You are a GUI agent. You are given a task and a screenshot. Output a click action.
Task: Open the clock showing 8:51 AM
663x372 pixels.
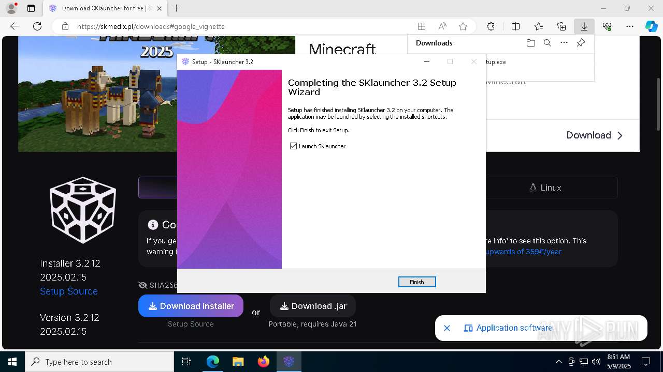[618, 362]
